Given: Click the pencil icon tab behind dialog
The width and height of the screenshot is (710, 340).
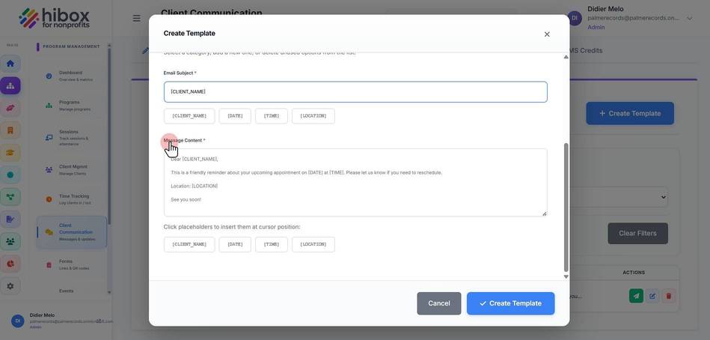Looking at the screenshot, I should tap(145, 51).
